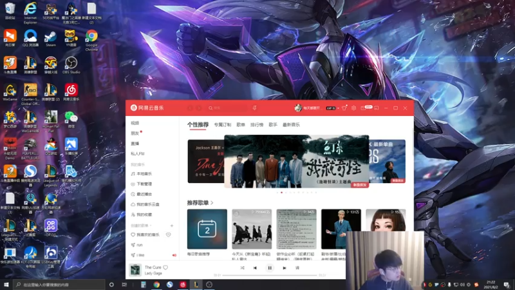Switch to 专属定制 tab
This screenshot has width=515, height=290.
coord(222,125)
